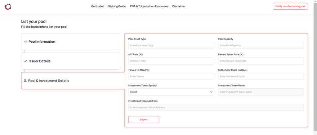The image size is (317, 135).
Task: Go to RWA & Tokenization Resources
Action: (x=149, y=6)
